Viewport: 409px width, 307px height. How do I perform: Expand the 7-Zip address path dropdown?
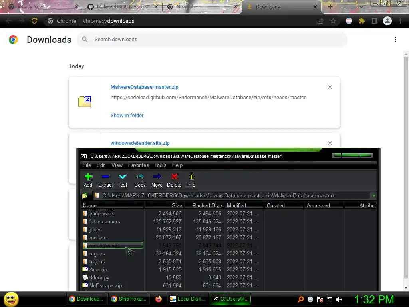(374, 196)
